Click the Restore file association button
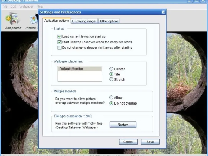This screenshot has height=156, width=208. point(123,125)
